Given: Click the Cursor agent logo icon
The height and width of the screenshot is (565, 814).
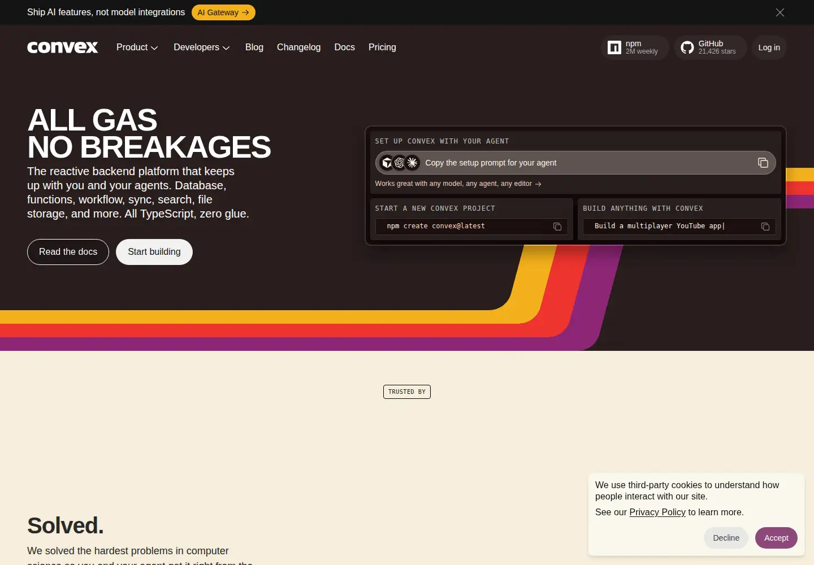Looking at the screenshot, I should [387, 163].
